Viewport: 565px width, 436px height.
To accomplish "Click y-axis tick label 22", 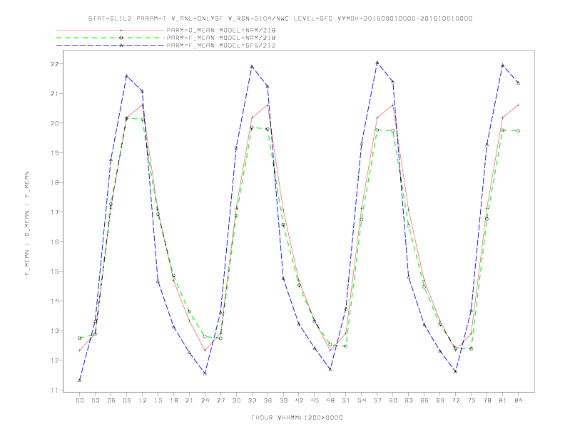I will click(54, 64).
